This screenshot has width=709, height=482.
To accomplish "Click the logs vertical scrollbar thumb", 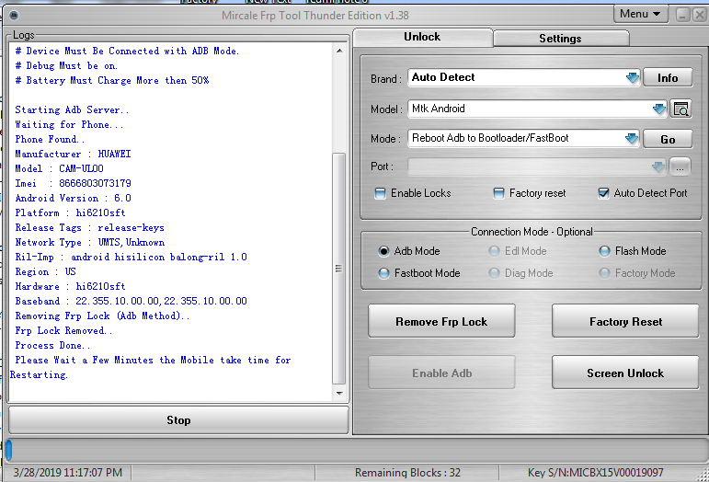I will 338,269.
